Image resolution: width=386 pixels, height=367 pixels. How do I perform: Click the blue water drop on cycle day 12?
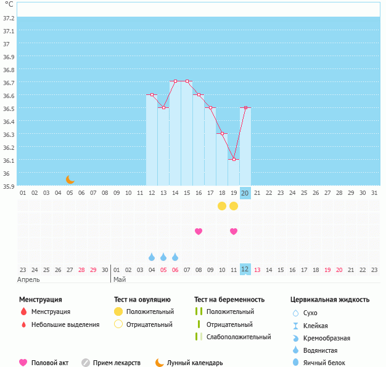tap(152, 257)
